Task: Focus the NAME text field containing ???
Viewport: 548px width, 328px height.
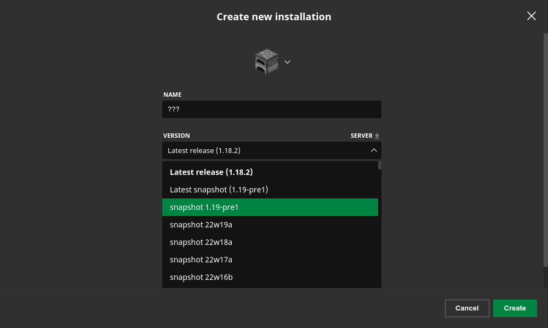Action: pos(271,109)
